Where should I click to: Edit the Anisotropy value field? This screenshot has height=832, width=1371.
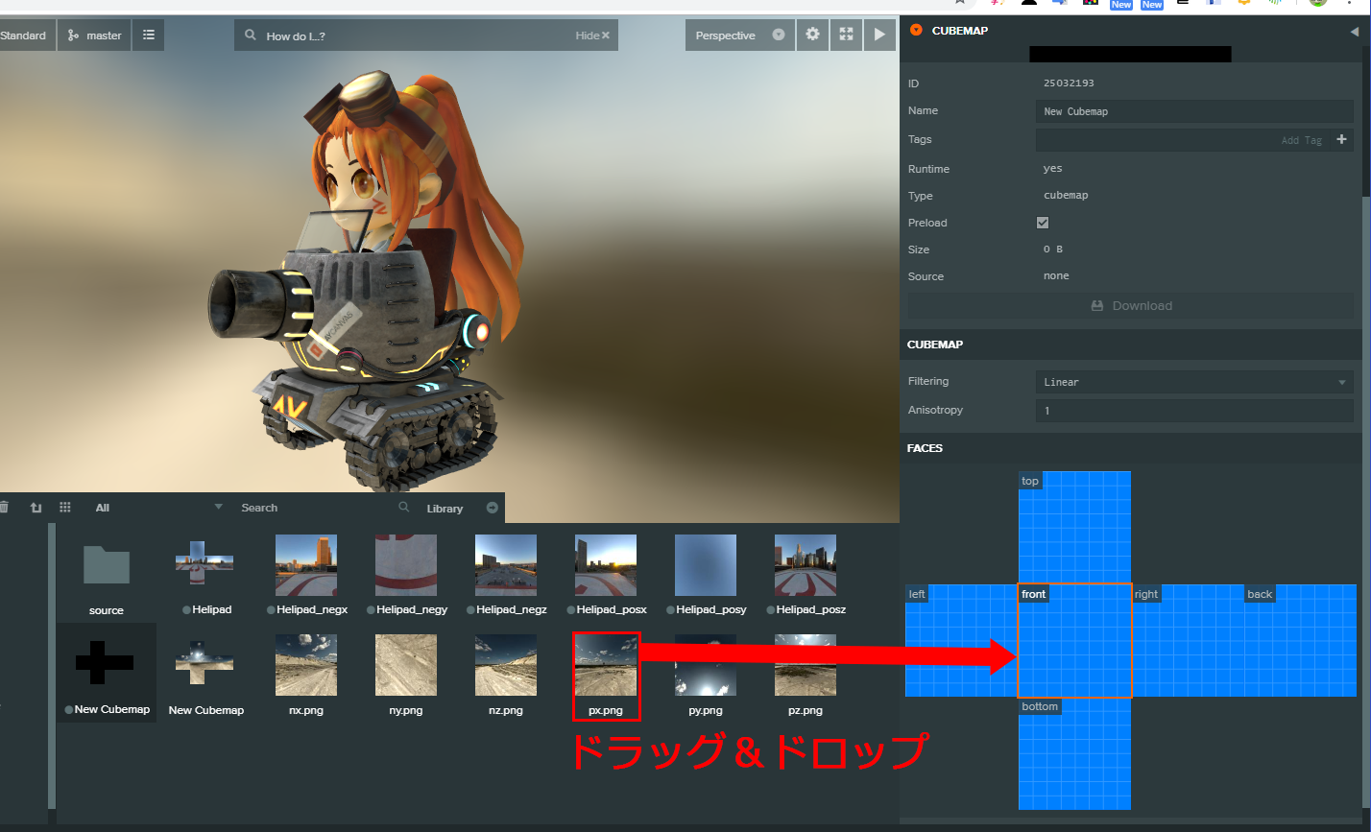click(1194, 411)
